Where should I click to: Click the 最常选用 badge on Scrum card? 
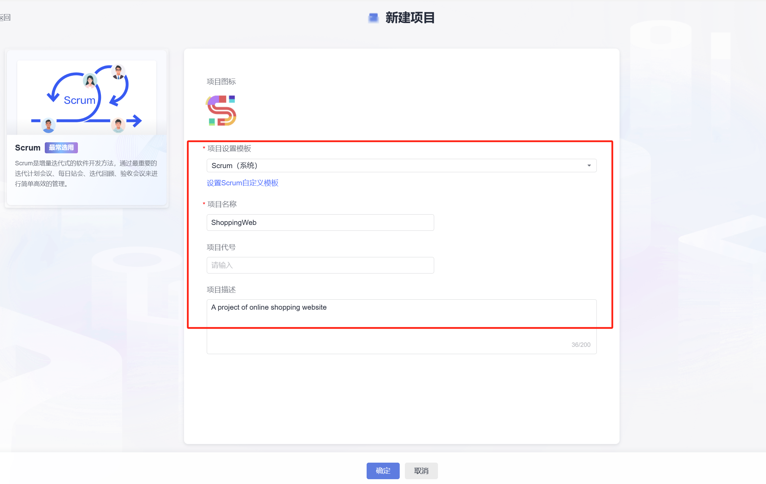(x=61, y=148)
